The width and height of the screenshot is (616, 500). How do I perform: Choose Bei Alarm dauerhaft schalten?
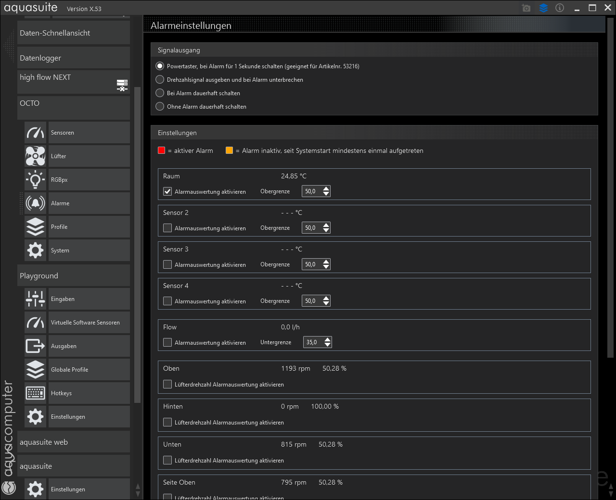(160, 93)
